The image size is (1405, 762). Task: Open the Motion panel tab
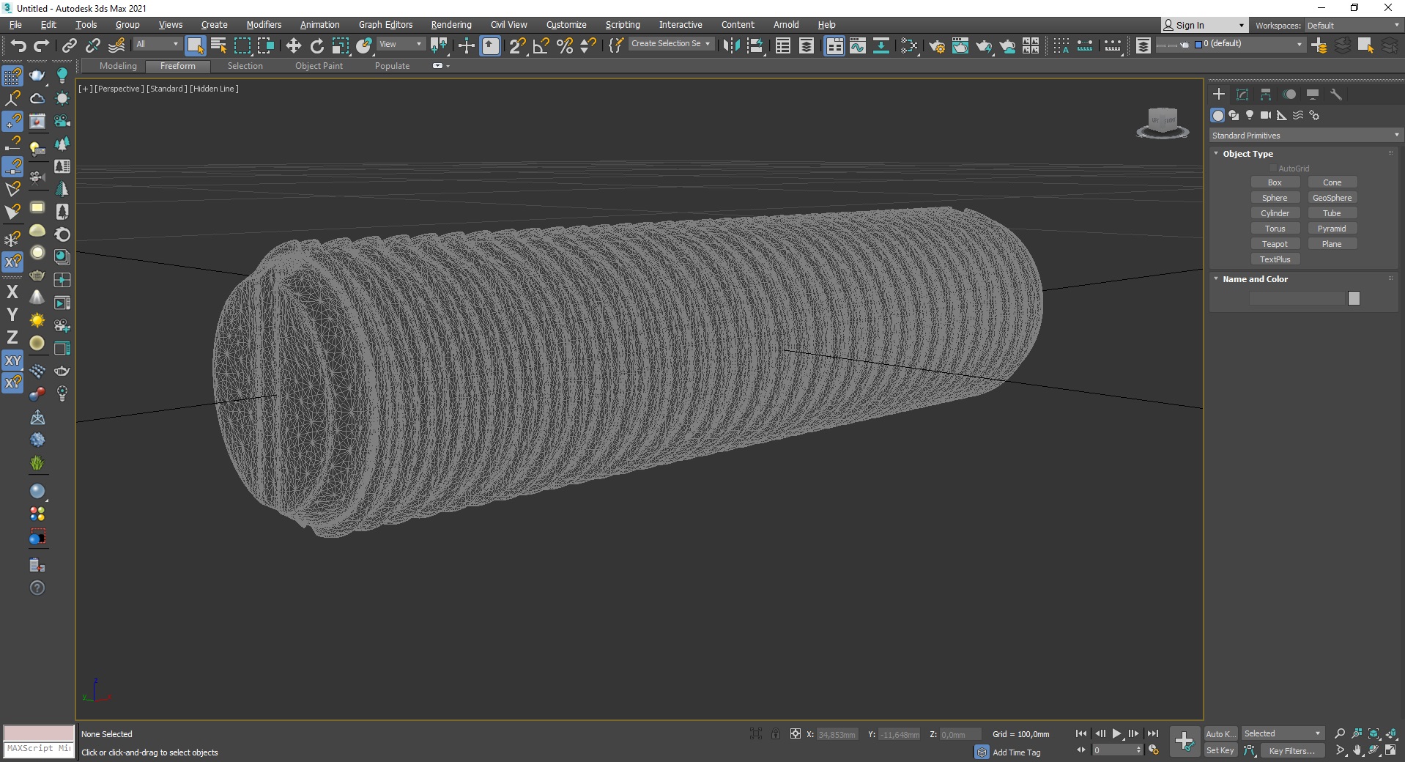point(1289,95)
